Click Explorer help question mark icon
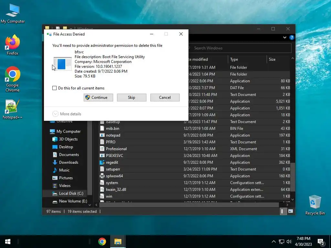 point(292,37)
